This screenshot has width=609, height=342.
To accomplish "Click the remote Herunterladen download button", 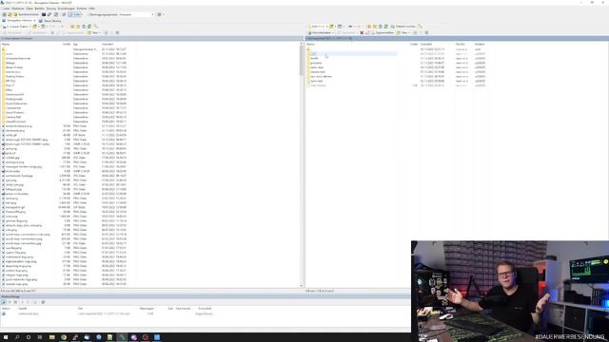I will (322, 33).
